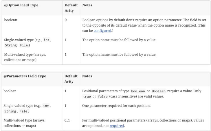Follow the "required" hyperlink
The height and width of the screenshot is (131, 211).
117,126
